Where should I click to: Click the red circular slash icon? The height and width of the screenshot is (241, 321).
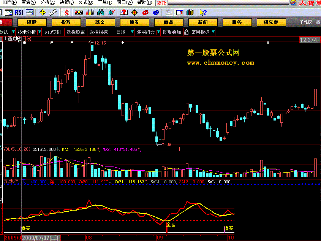(x=145, y=13)
